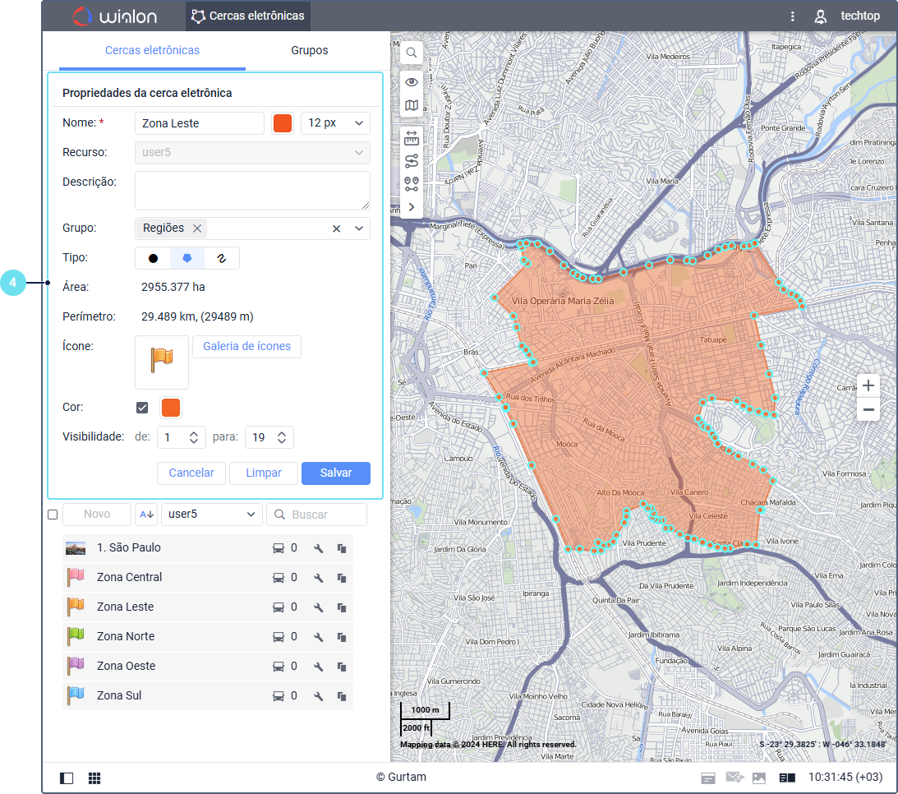This screenshot has height=794, width=898.
Task: Click the wrench icon for Zona Norte
Action: pyautogui.click(x=319, y=637)
